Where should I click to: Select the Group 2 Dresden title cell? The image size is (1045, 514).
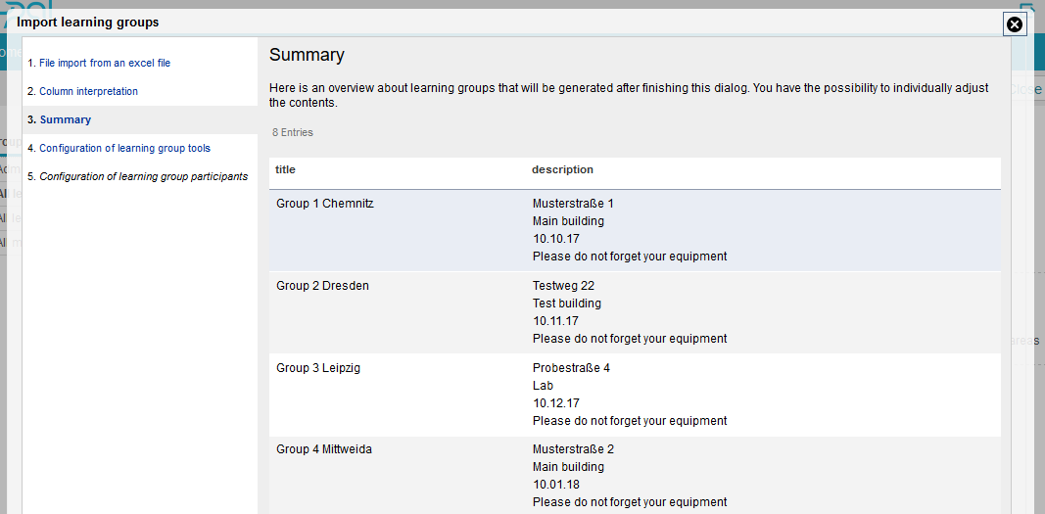click(322, 286)
